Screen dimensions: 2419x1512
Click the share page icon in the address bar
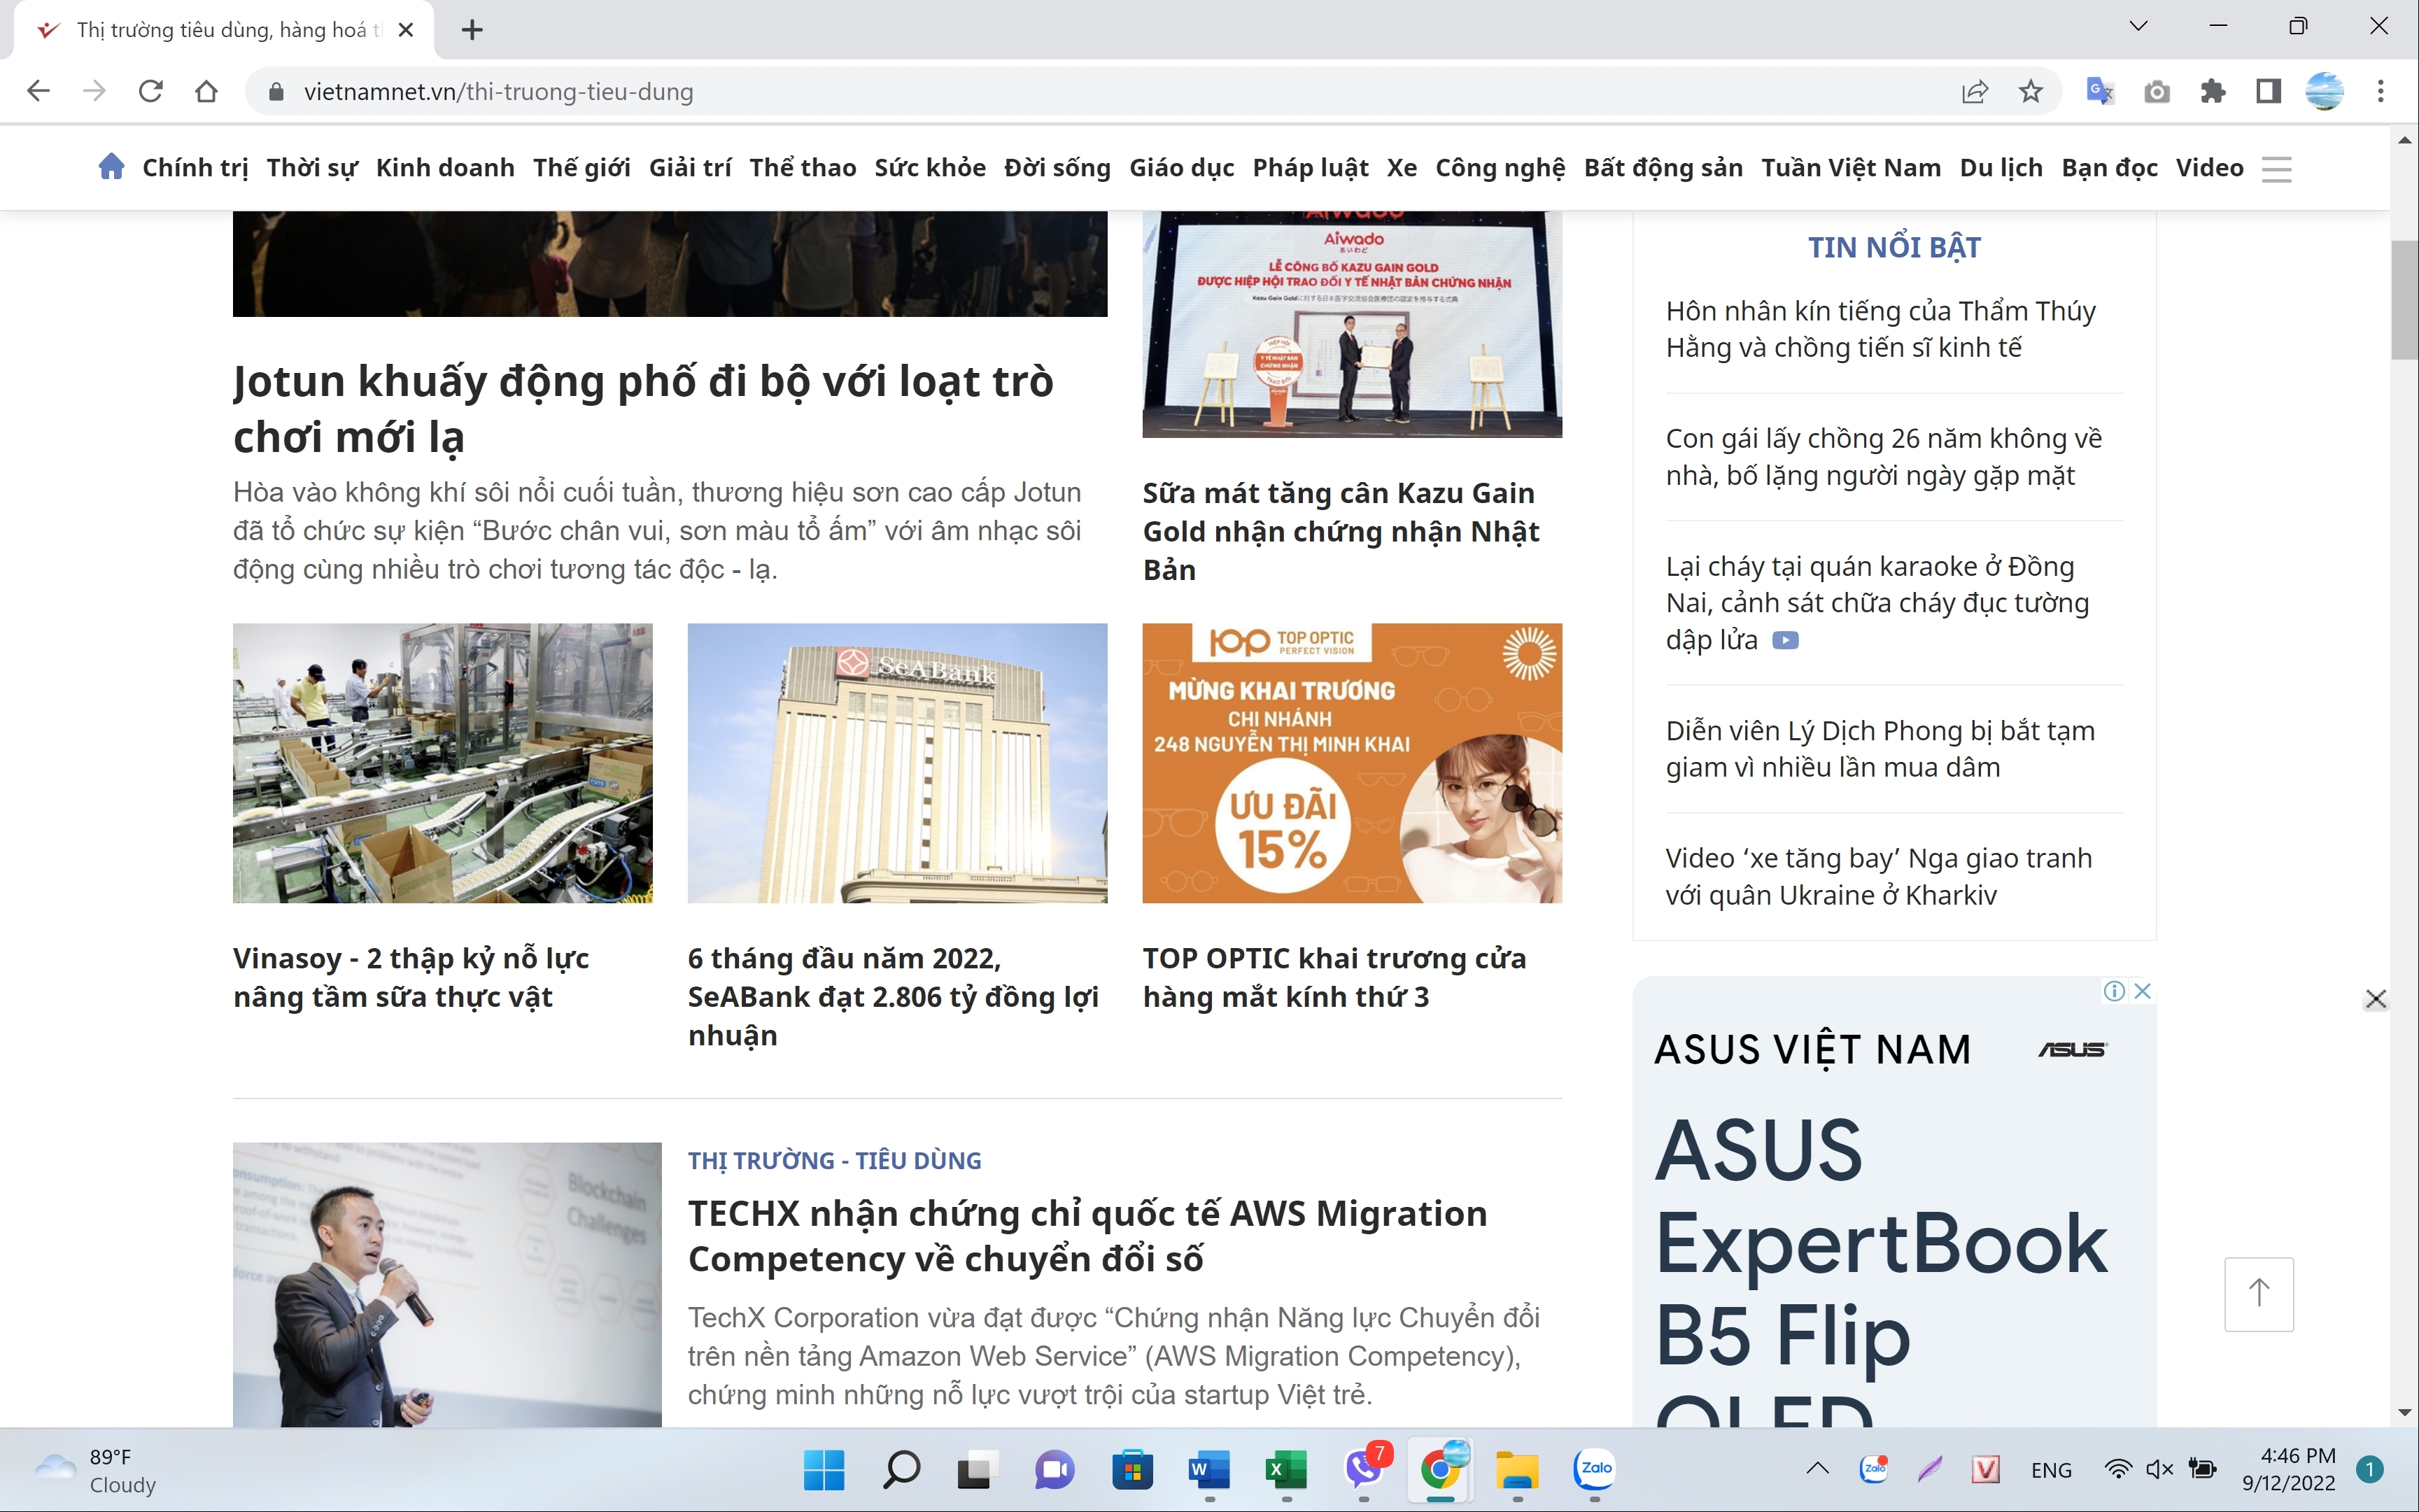(x=1974, y=92)
